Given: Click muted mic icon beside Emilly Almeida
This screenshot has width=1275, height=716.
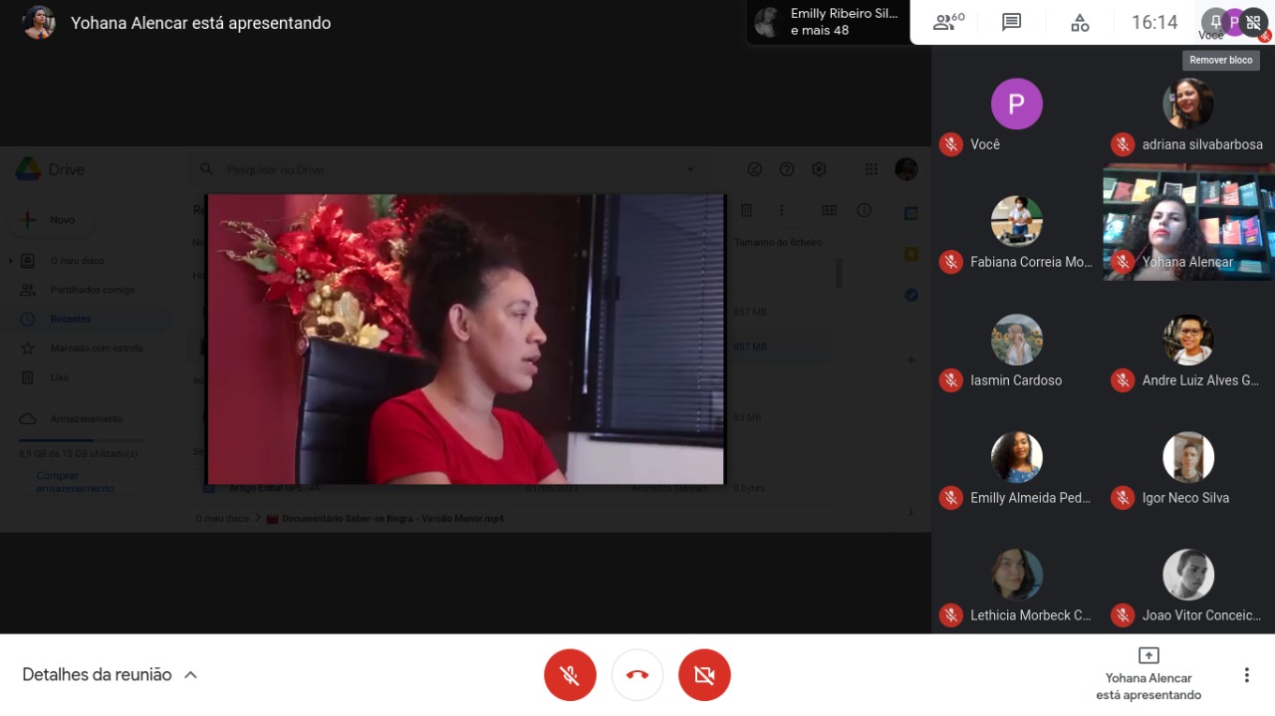Looking at the screenshot, I should pyautogui.click(x=951, y=498).
